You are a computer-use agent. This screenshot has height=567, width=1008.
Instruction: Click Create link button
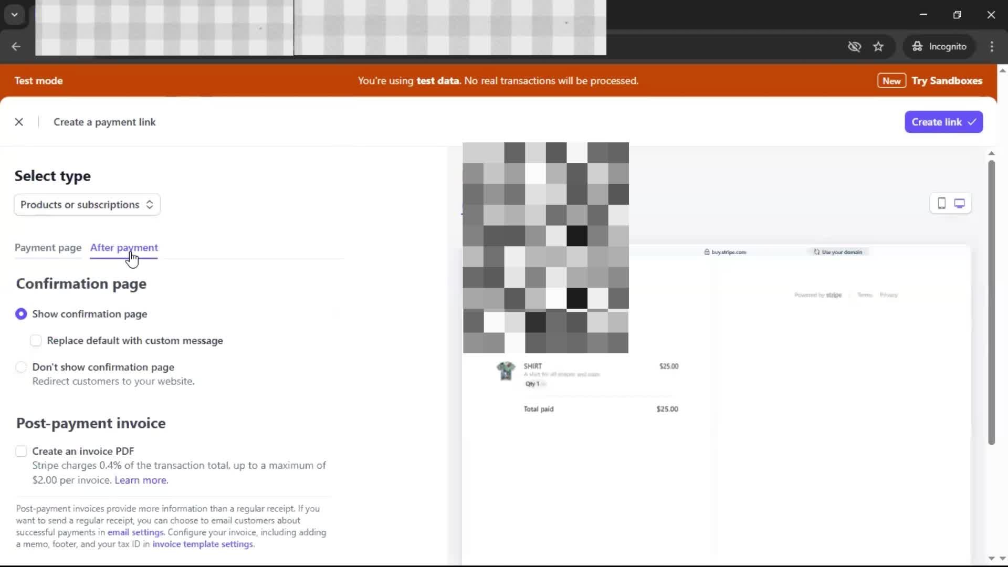943,122
